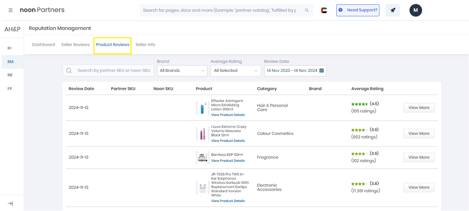
Task: Click View More for mascara row
Action: coord(419,134)
